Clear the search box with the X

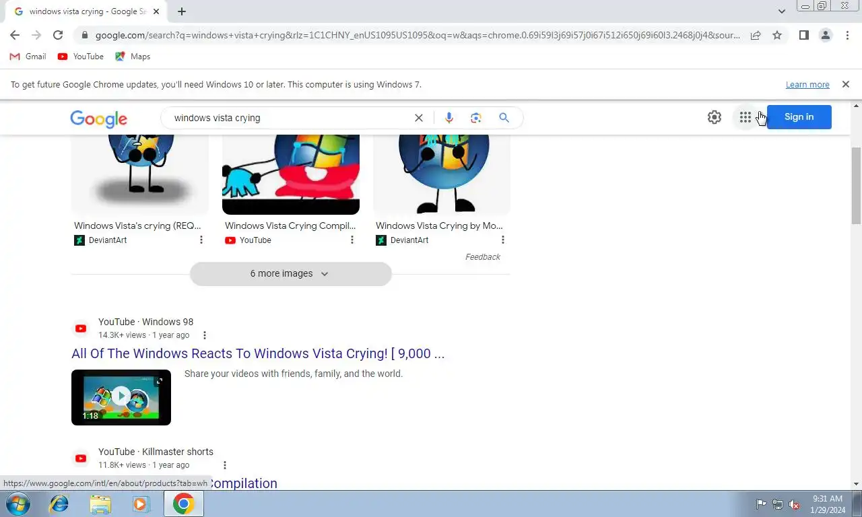point(418,118)
